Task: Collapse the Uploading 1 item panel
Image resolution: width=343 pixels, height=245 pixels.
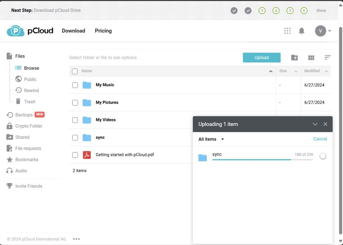Action: point(315,124)
